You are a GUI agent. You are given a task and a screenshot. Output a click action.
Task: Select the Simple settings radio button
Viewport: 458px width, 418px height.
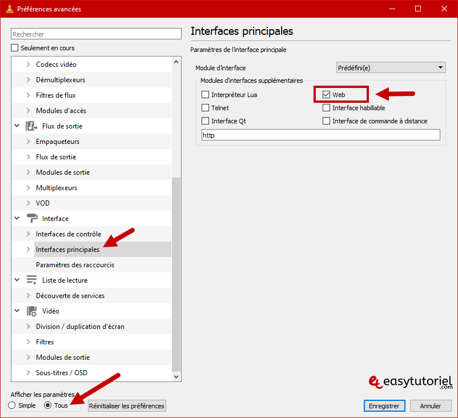pos(12,405)
